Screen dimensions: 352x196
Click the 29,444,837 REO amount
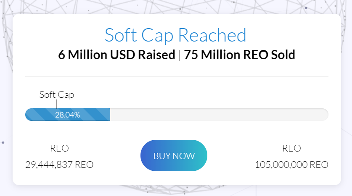(x=59, y=165)
